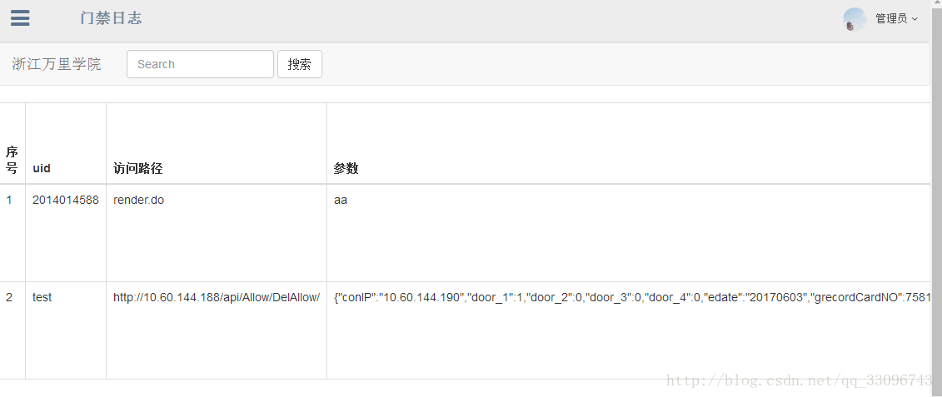The image size is (942, 397).
Task: Click the 浙江万里学院 brand link
Action: pos(57,63)
